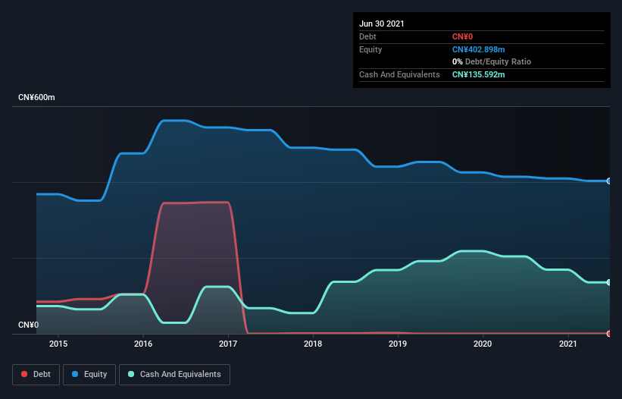Toggle Cash And Equivalents legend series
The height and width of the screenshot is (399, 622).
(x=174, y=375)
